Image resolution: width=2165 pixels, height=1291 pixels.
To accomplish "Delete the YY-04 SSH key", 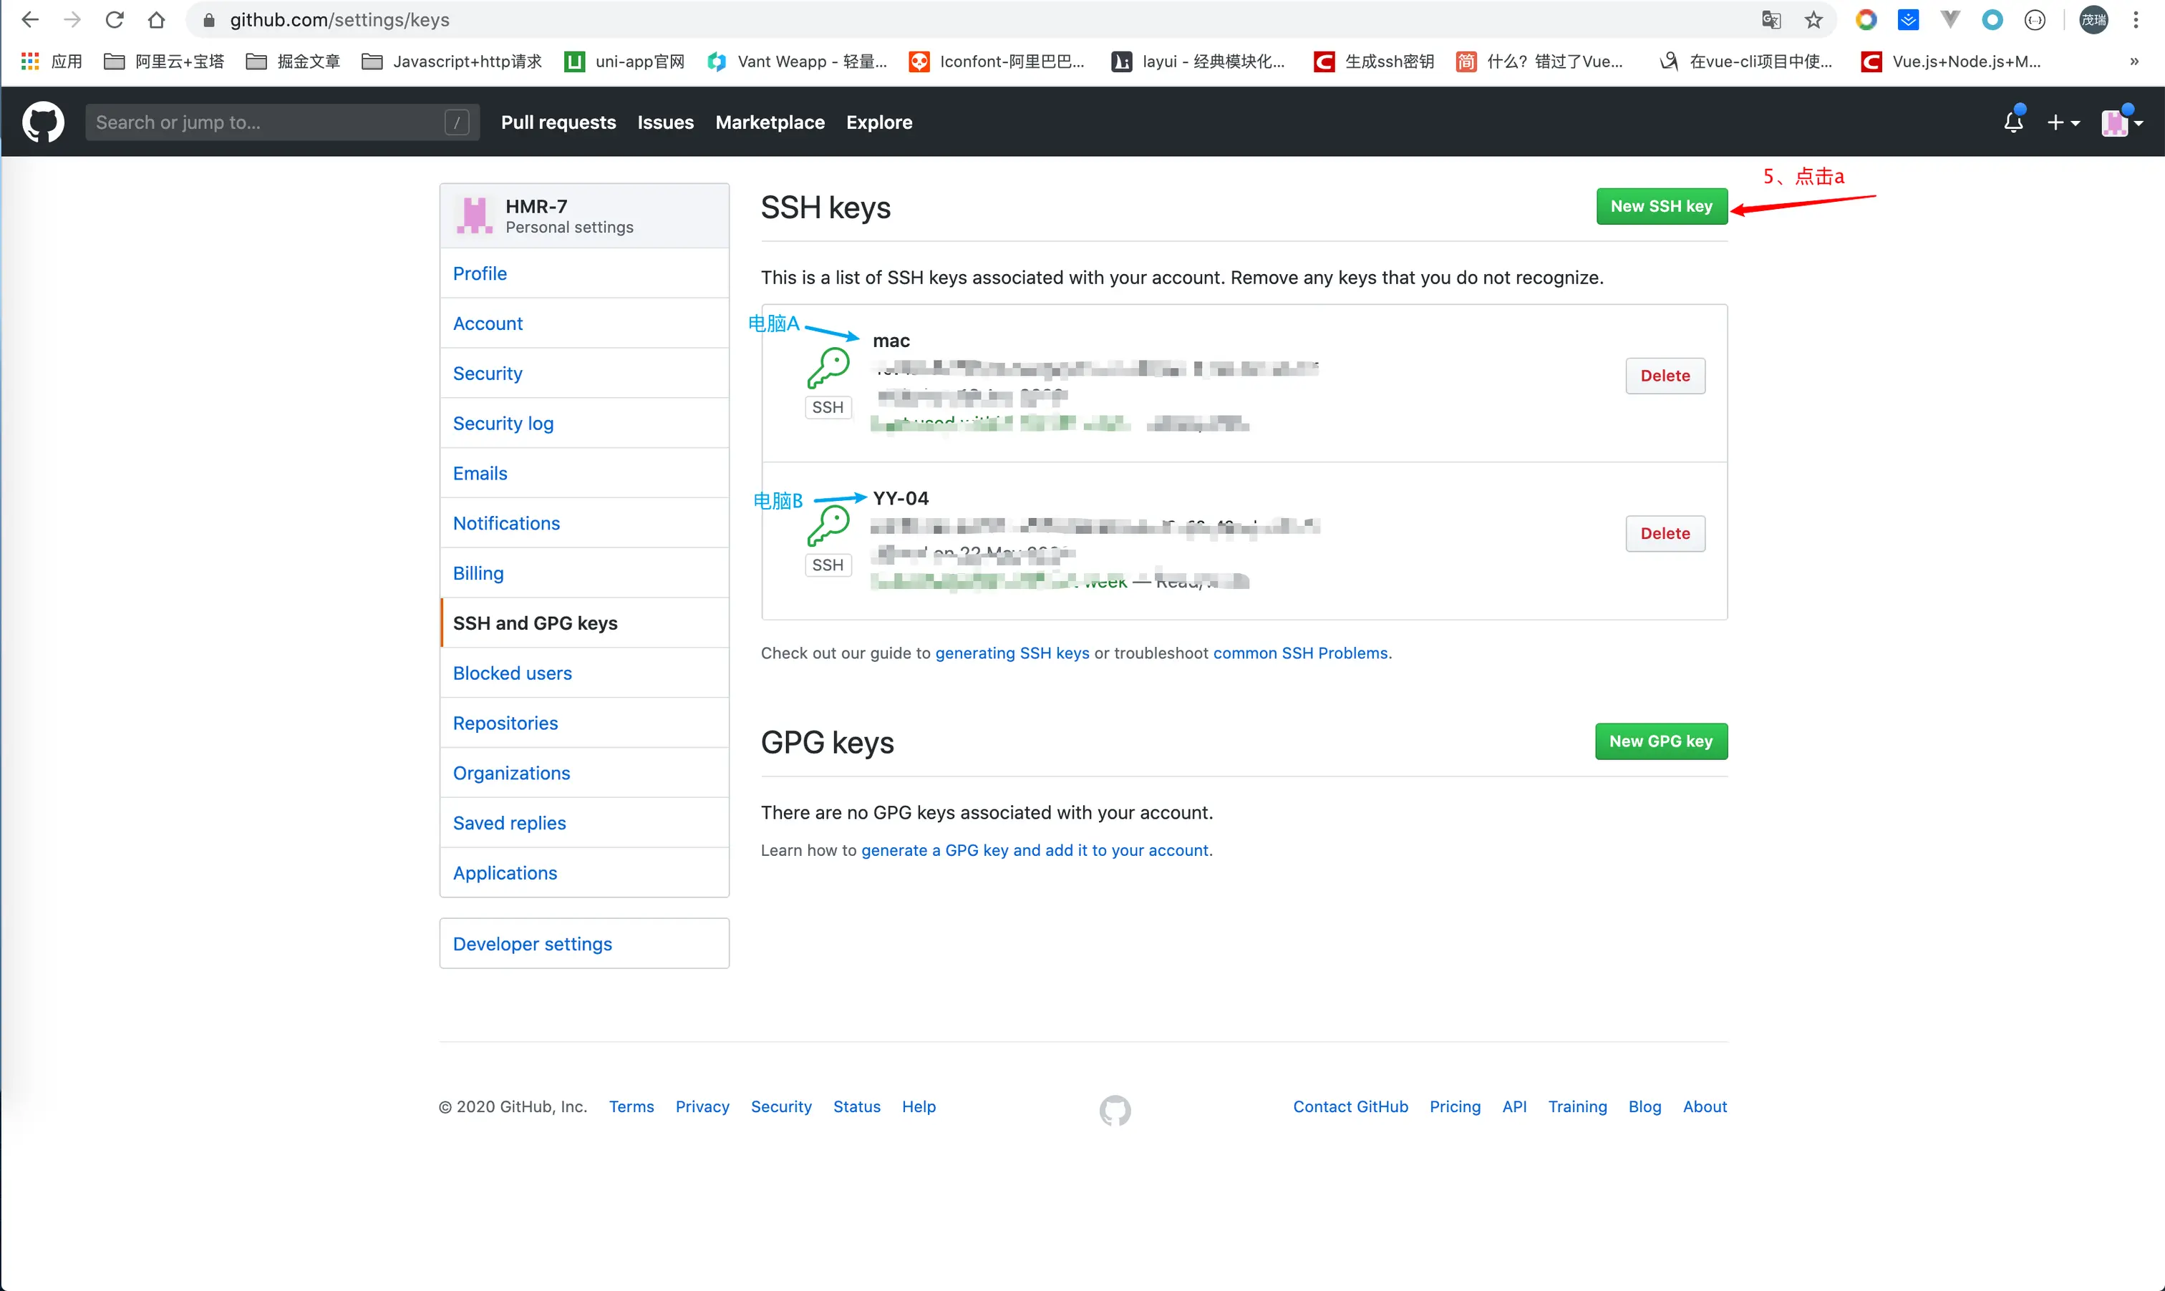I will pyautogui.click(x=1665, y=533).
